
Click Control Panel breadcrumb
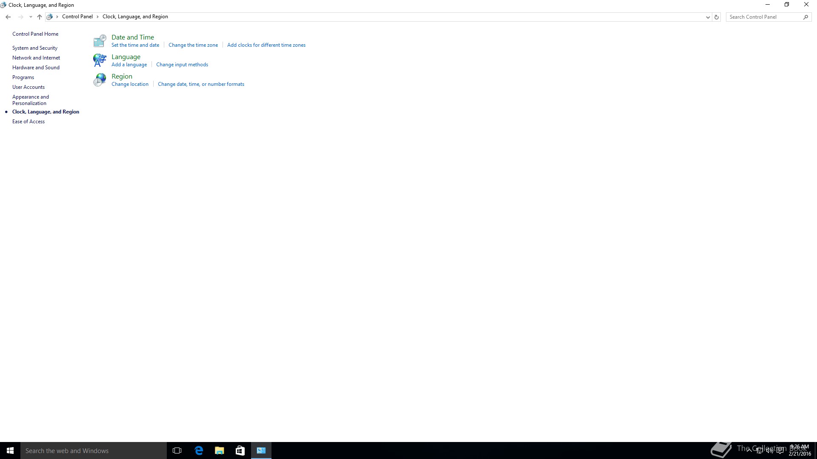[77, 17]
